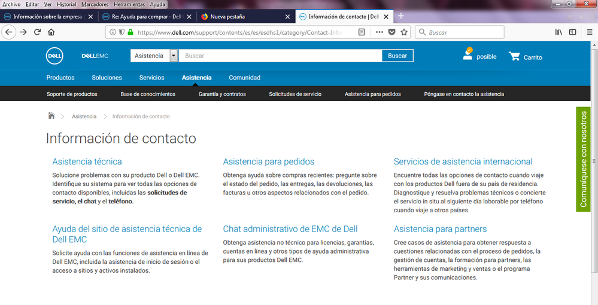Open the Ayuda menu
This screenshot has width=598, height=305.
point(157,4)
